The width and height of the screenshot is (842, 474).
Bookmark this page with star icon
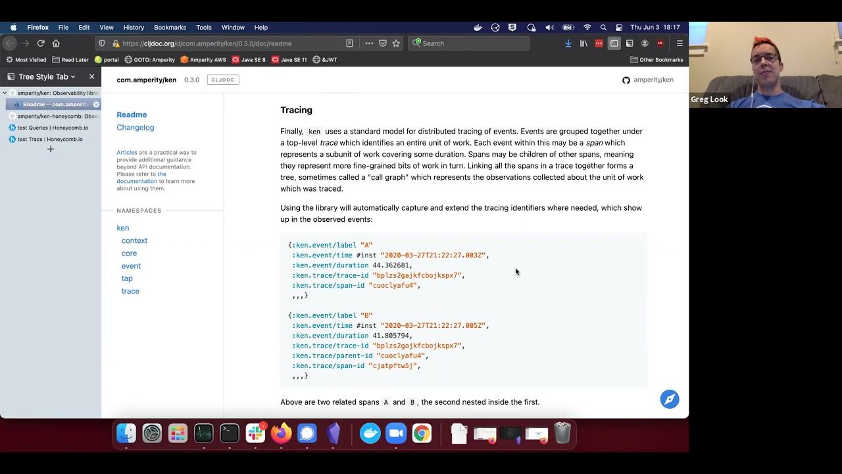[x=396, y=43]
